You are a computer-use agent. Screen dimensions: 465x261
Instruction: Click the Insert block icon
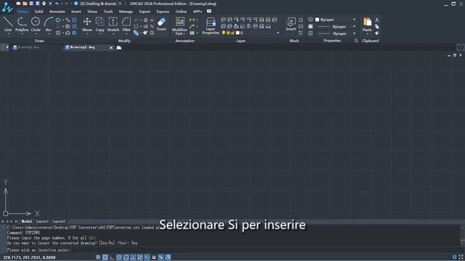[291, 24]
